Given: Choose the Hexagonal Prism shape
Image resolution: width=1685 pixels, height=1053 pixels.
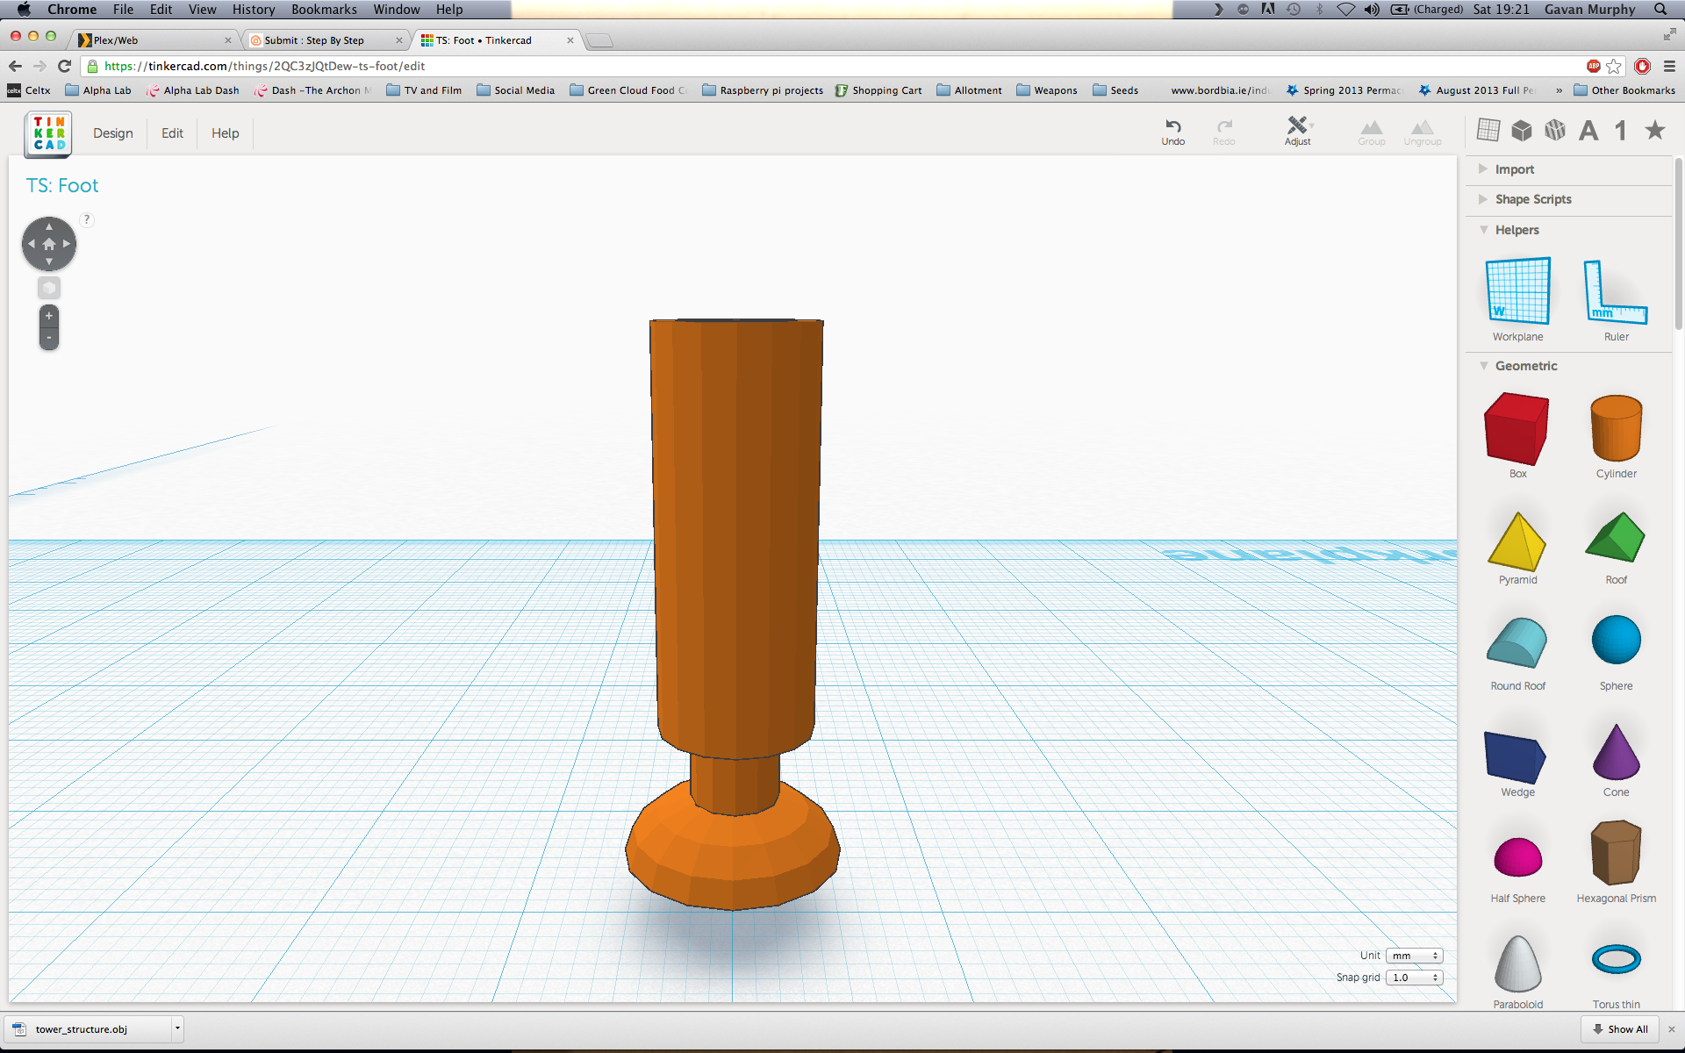Looking at the screenshot, I should point(1616,853).
